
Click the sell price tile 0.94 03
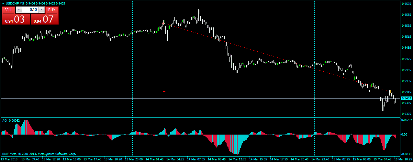(x=16, y=19)
